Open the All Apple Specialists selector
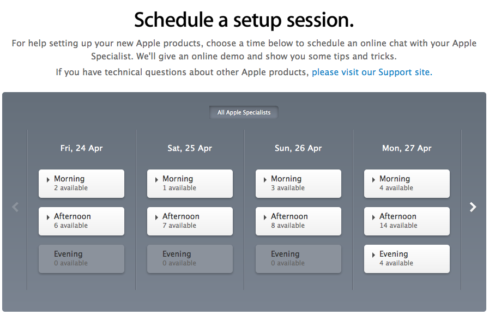 pyautogui.click(x=244, y=113)
